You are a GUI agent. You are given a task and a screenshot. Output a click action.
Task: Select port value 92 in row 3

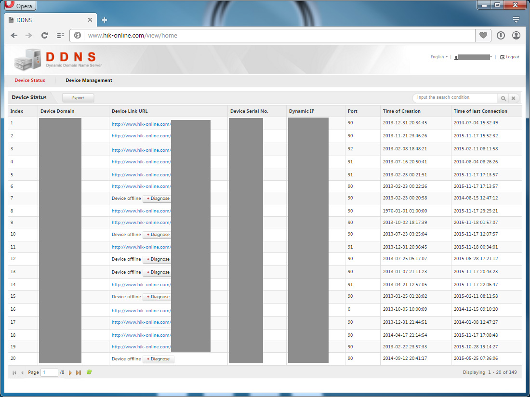point(350,149)
